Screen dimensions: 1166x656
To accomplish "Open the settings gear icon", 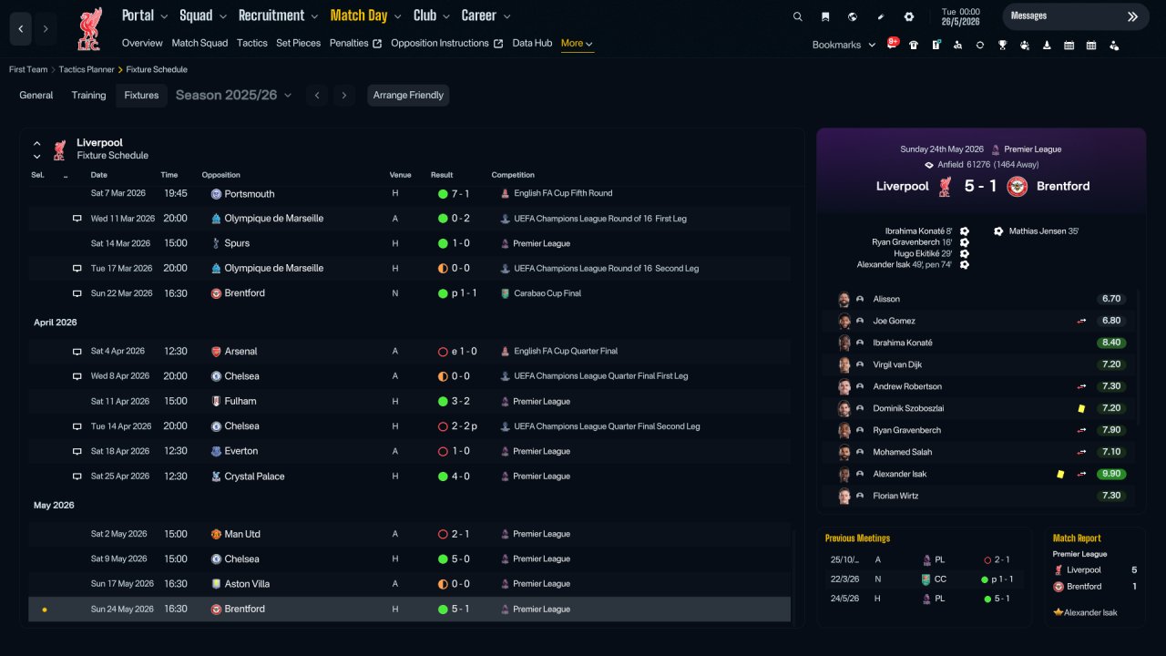I will click(x=908, y=16).
